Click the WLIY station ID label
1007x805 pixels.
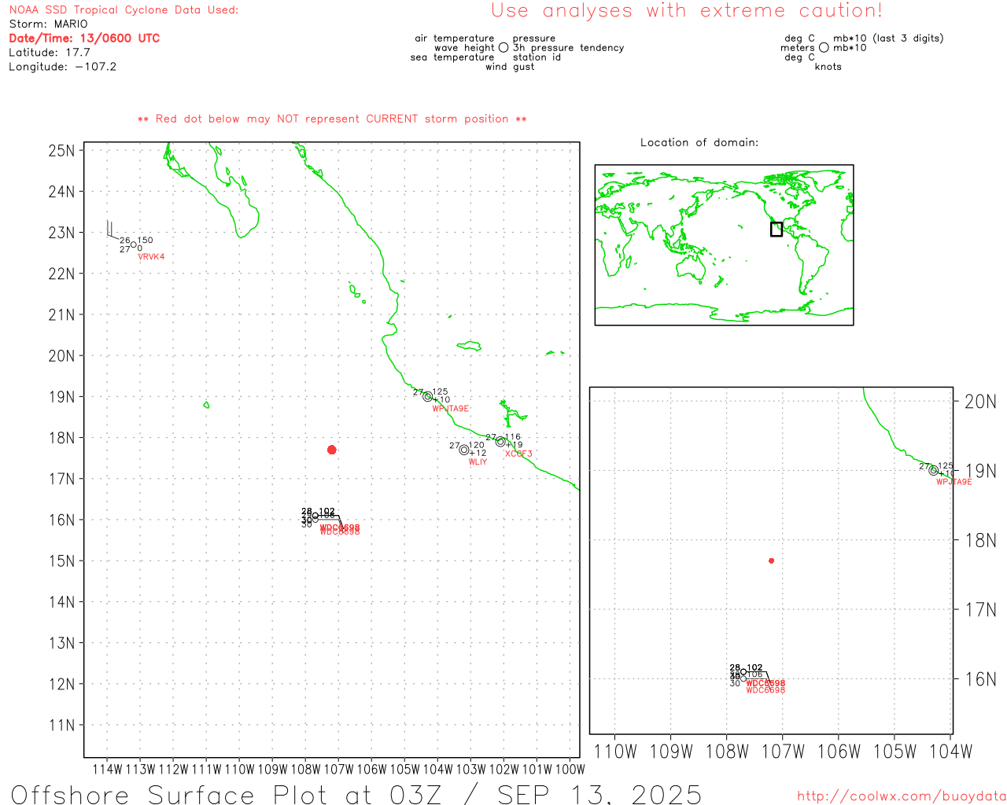click(x=478, y=462)
